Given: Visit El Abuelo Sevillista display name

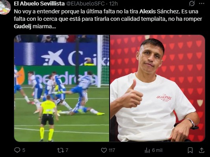Looking at the screenshot, I should tap(39, 4).
